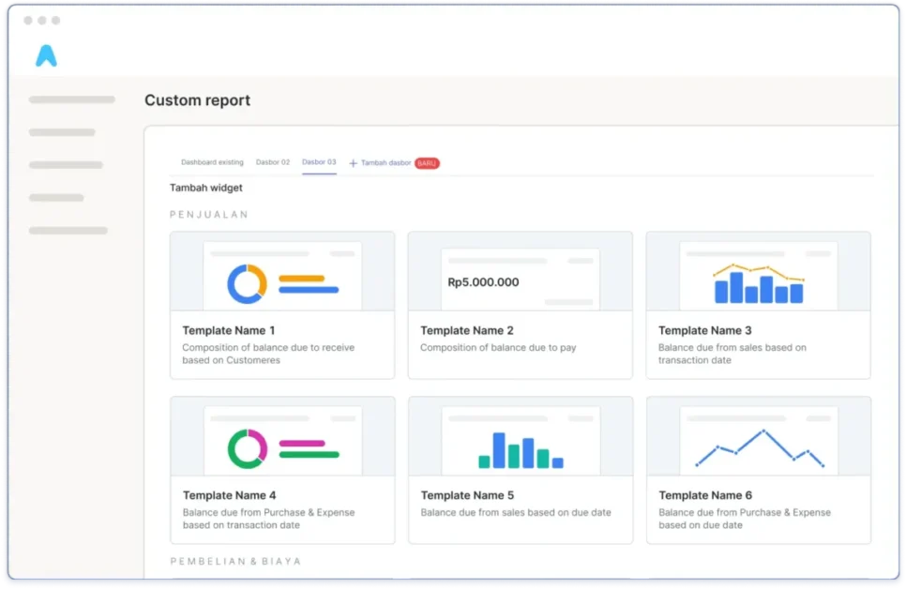The image size is (906, 589).
Task: Pick the Template Name 3 card title
Action: tap(705, 330)
